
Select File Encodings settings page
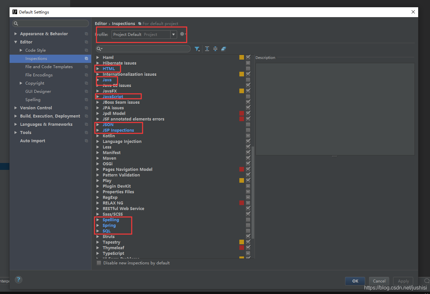(x=39, y=75)
